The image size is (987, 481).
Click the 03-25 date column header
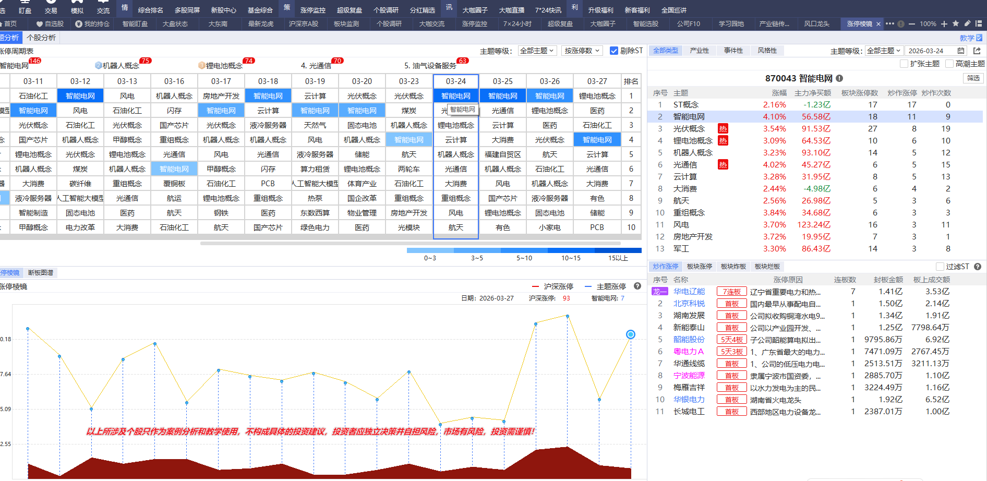pos(502,81)
